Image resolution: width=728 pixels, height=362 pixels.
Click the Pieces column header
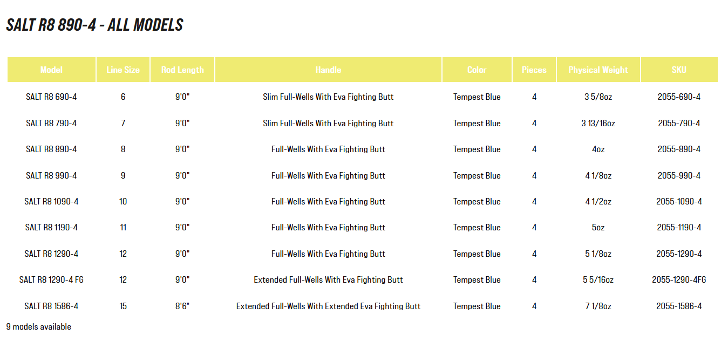pyautogui.click(x=534, y=70)
